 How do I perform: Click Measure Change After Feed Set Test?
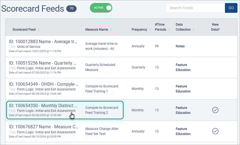coord(102,131)
